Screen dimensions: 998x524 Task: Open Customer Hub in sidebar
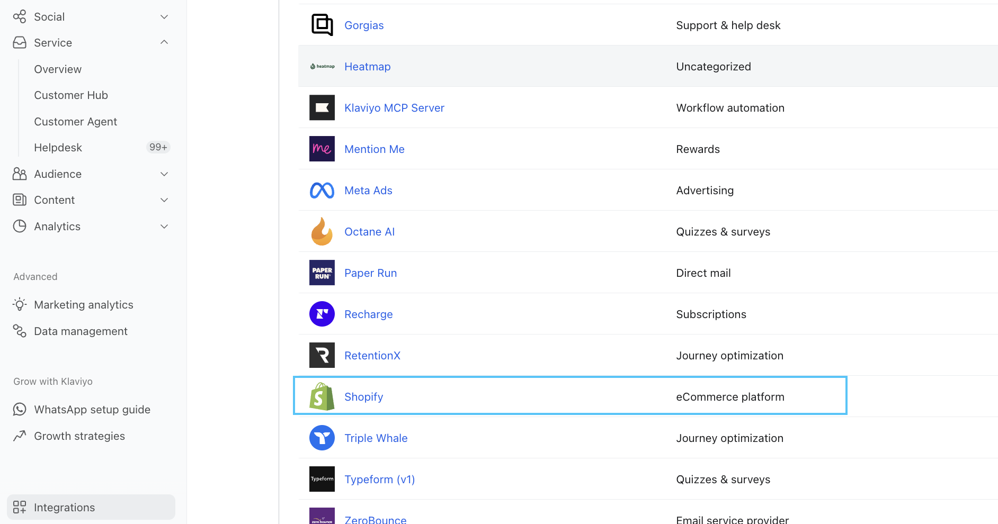point(71,95)
